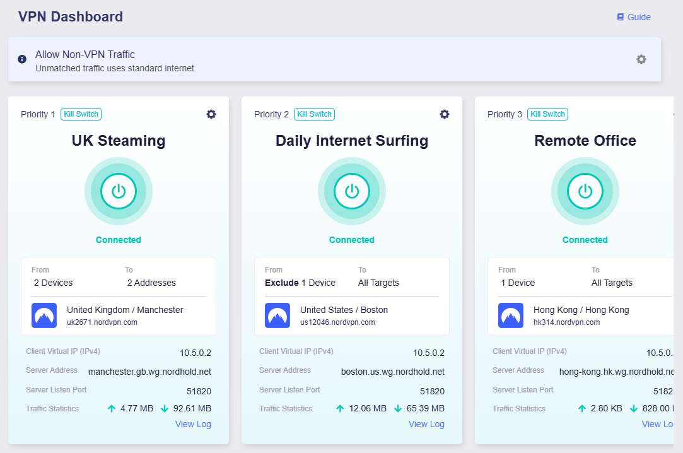
Task: Click 'Priority 1' label
Action: coord(38,114)
